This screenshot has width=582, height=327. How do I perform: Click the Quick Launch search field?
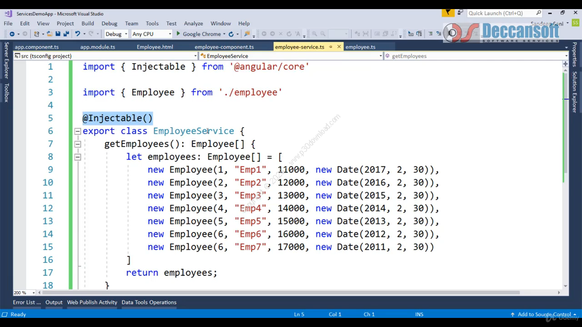pyautogui.click(x=501, y=13)
